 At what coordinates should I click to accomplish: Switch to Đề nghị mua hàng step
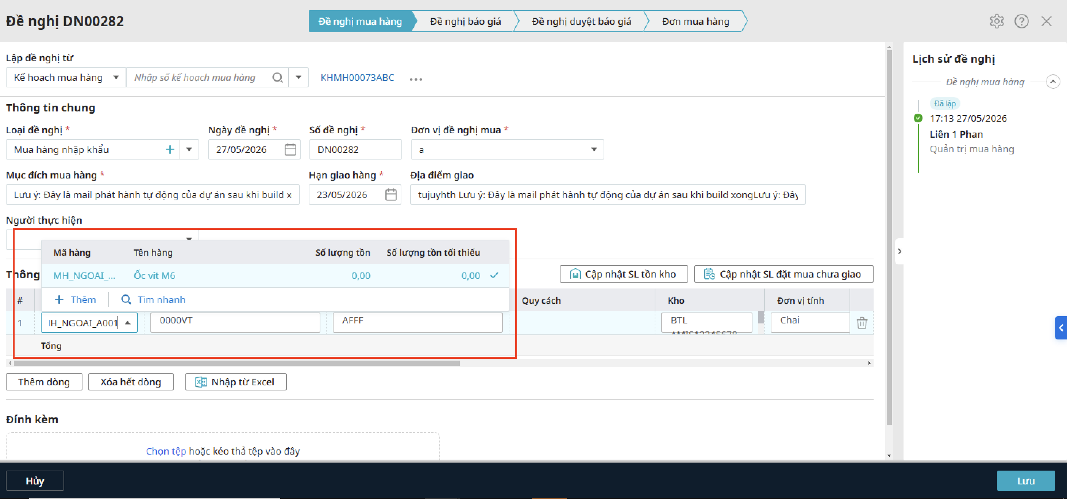coord(360,21)
